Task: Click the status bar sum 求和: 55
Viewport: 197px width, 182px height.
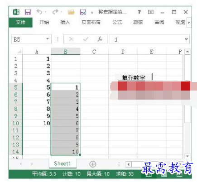Action: [125, 174]
